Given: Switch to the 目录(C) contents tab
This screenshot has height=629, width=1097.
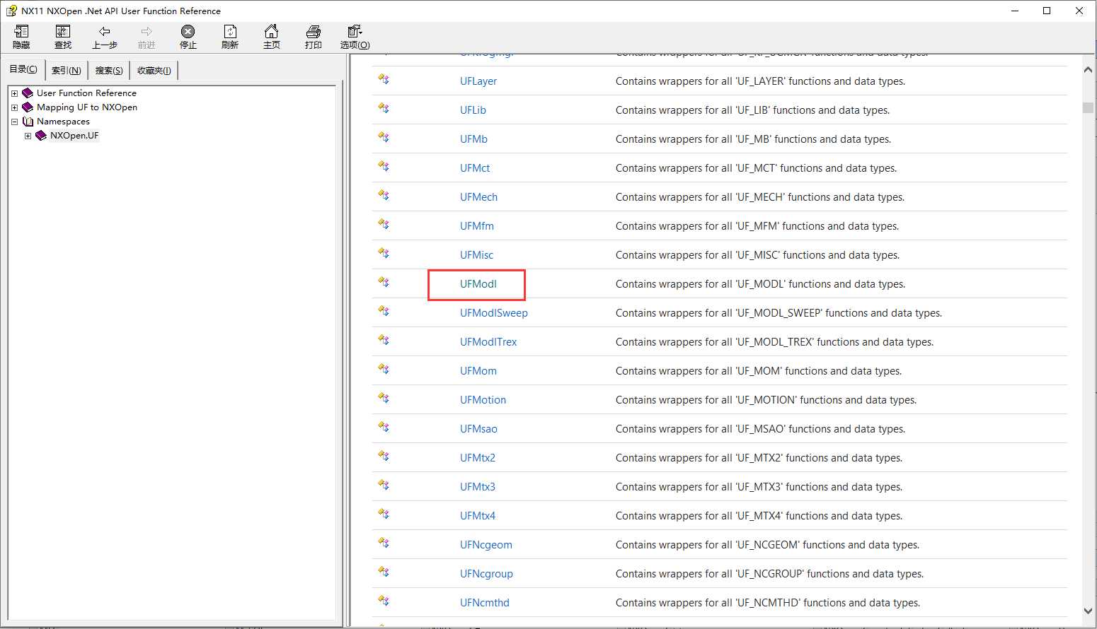Looking at the screenshot, I should tap(23, 69).
